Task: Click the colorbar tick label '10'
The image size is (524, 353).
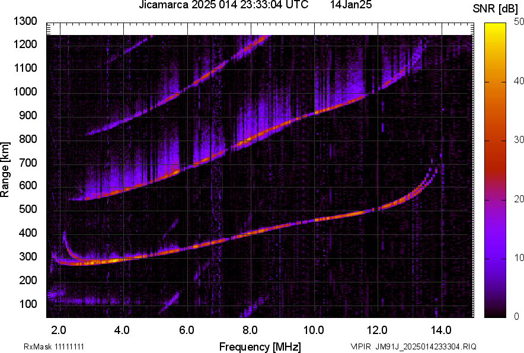Action: click(519, 257)
